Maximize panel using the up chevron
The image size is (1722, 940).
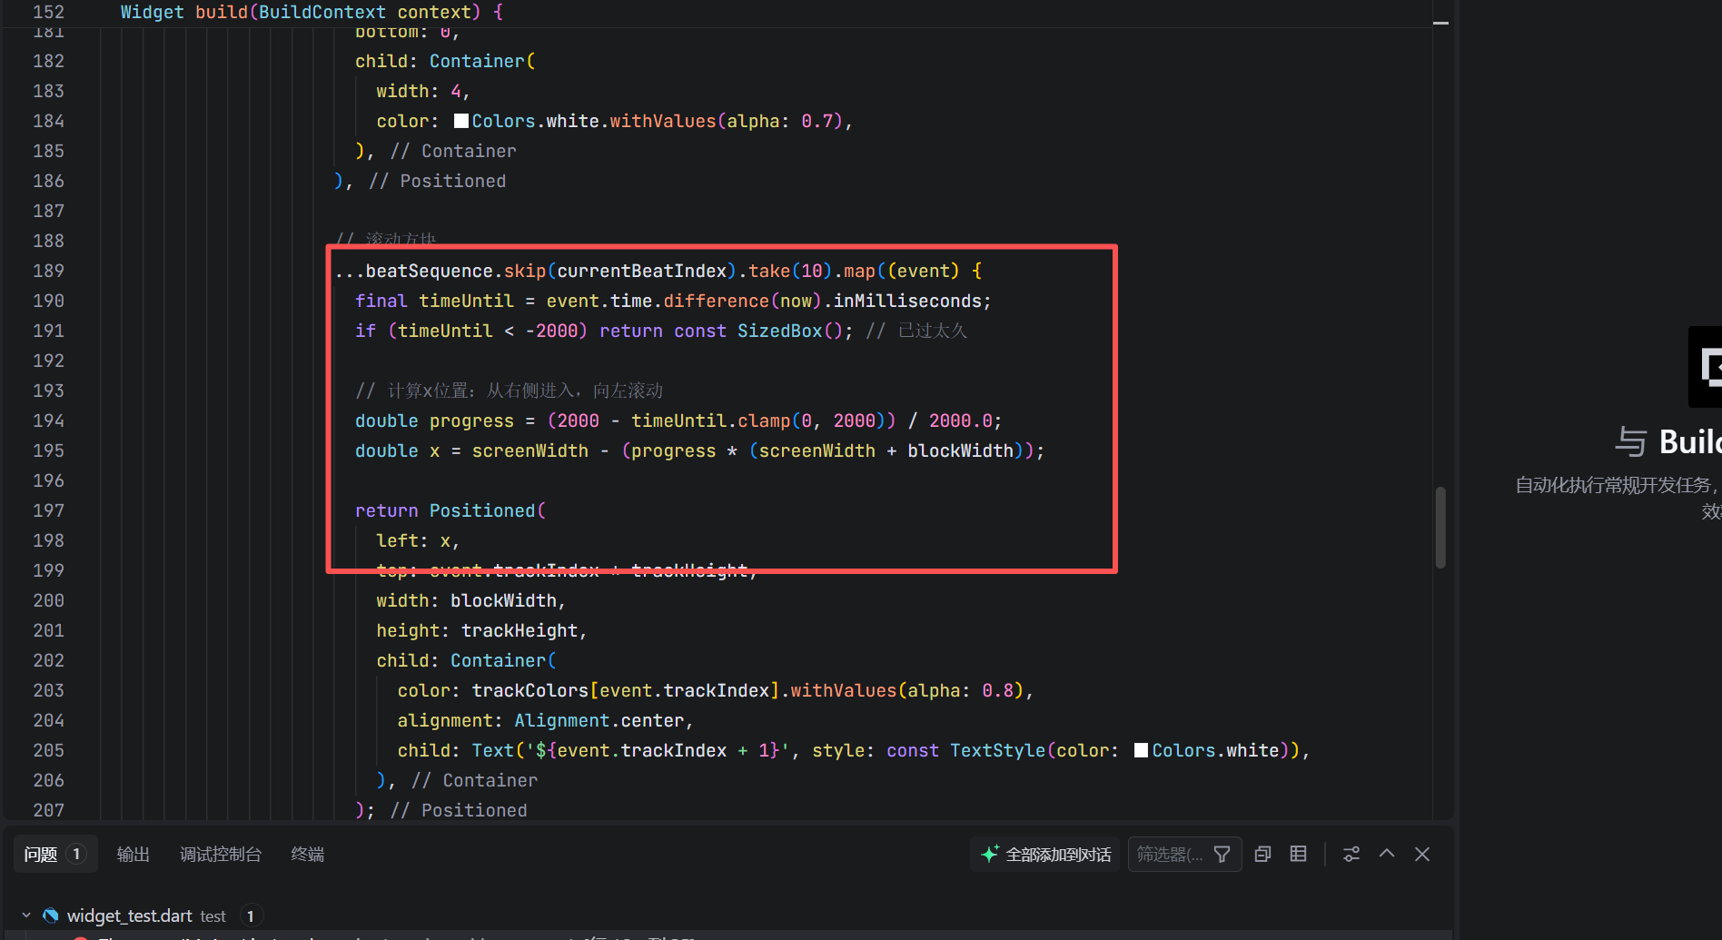click(1387, 854)
